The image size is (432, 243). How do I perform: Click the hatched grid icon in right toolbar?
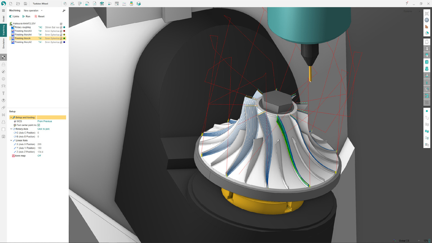tap(427, 103)
